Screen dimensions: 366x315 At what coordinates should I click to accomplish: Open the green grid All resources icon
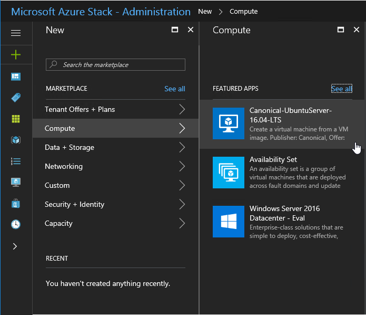(16, 119)
